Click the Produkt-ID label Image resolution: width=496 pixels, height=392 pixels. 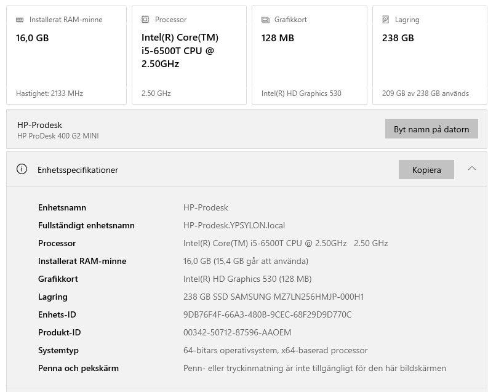pos(60,332)
